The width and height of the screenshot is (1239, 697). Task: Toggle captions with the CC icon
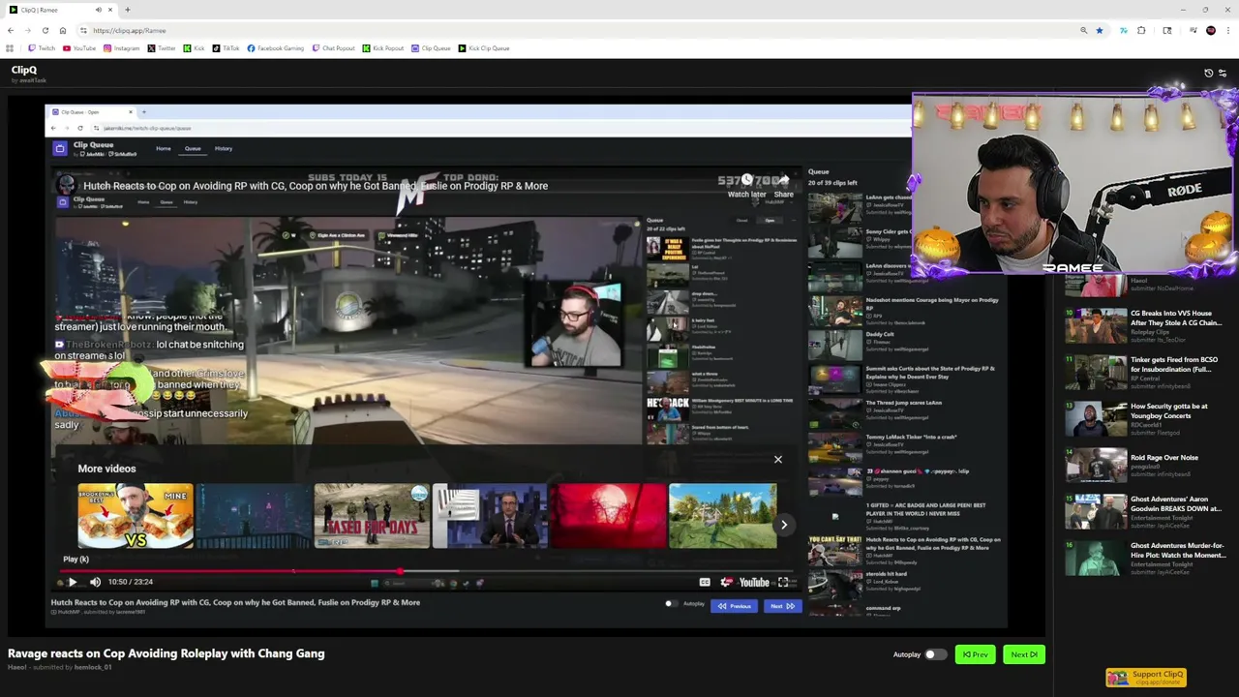point(705,582)
